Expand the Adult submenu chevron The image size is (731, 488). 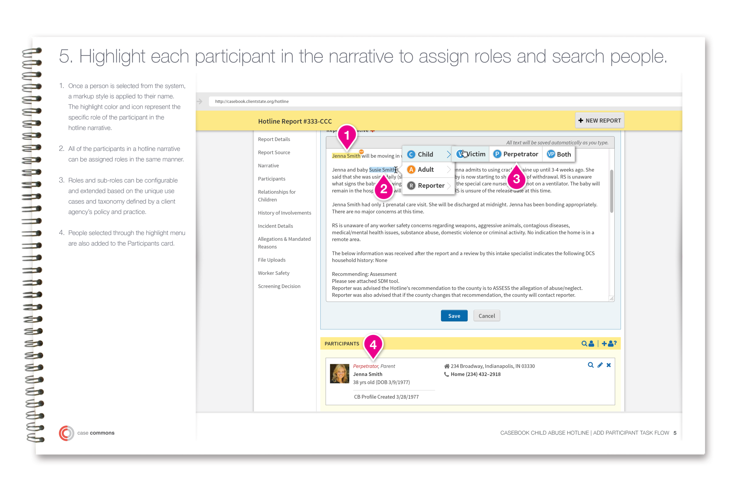(x=449, y=170)
